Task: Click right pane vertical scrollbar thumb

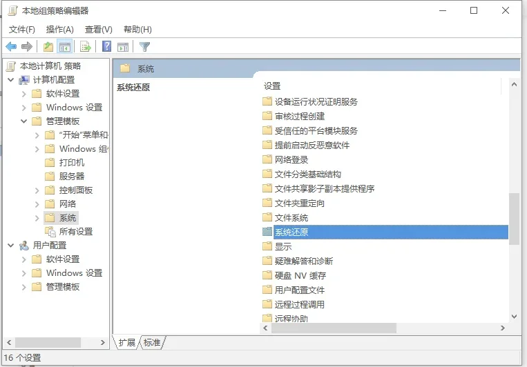Action: (514, 219)
